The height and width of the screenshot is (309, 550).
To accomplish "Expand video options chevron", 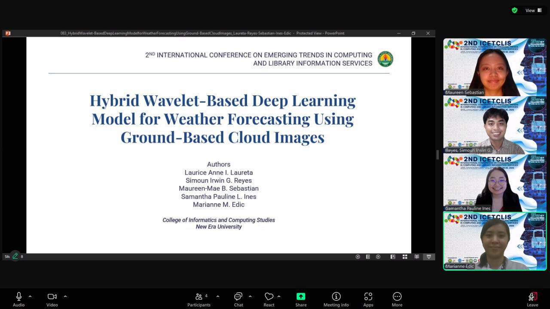I will 65,297.
